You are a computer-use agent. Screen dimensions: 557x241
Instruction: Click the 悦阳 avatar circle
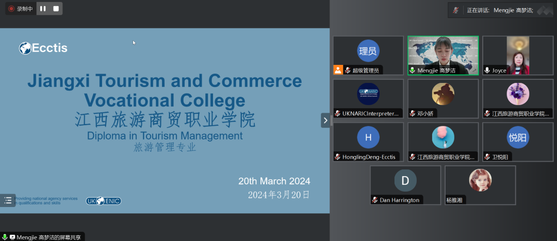tap(518, 137)
